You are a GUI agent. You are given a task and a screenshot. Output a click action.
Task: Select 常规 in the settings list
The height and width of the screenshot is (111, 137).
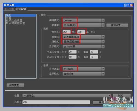(x=21, y=16)
